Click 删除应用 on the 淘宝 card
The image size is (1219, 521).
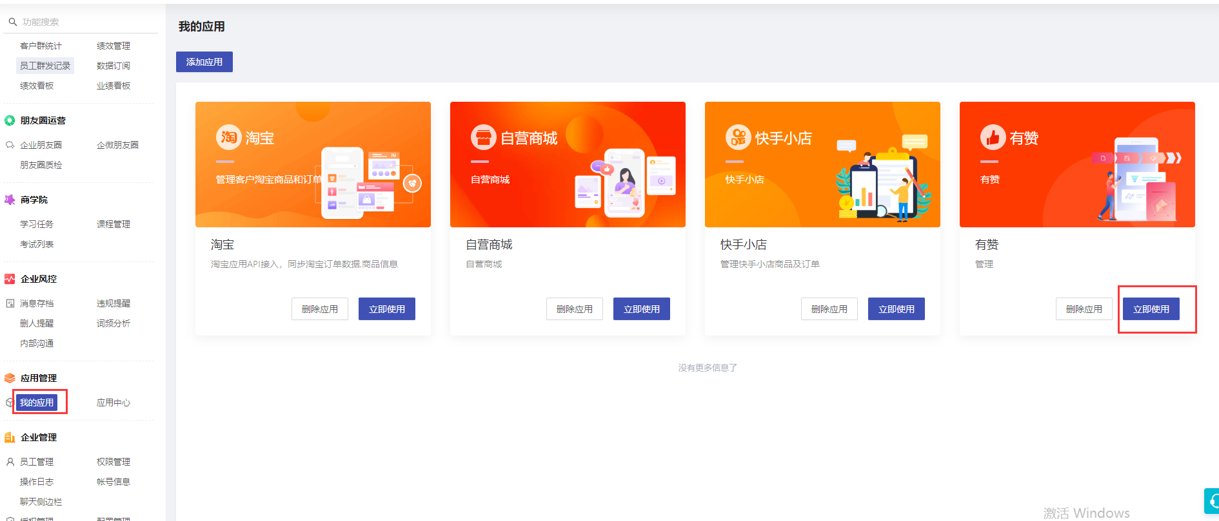point(320,309)
